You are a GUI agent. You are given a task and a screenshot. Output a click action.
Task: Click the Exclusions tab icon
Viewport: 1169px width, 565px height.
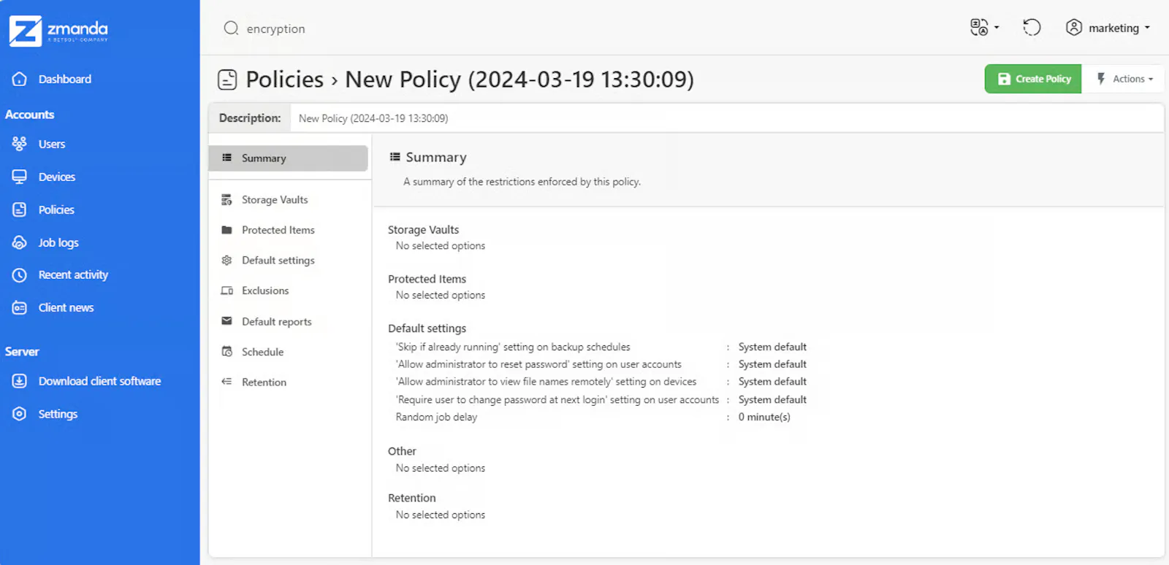(x=226, y=291)
